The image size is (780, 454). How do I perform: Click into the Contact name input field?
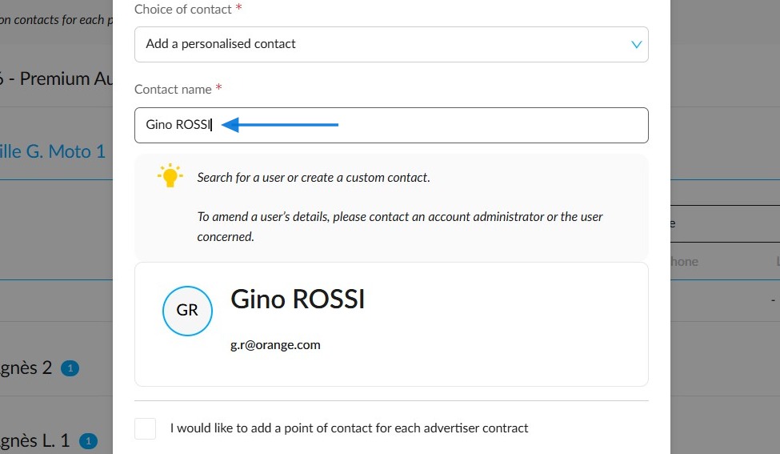[391, 125]
